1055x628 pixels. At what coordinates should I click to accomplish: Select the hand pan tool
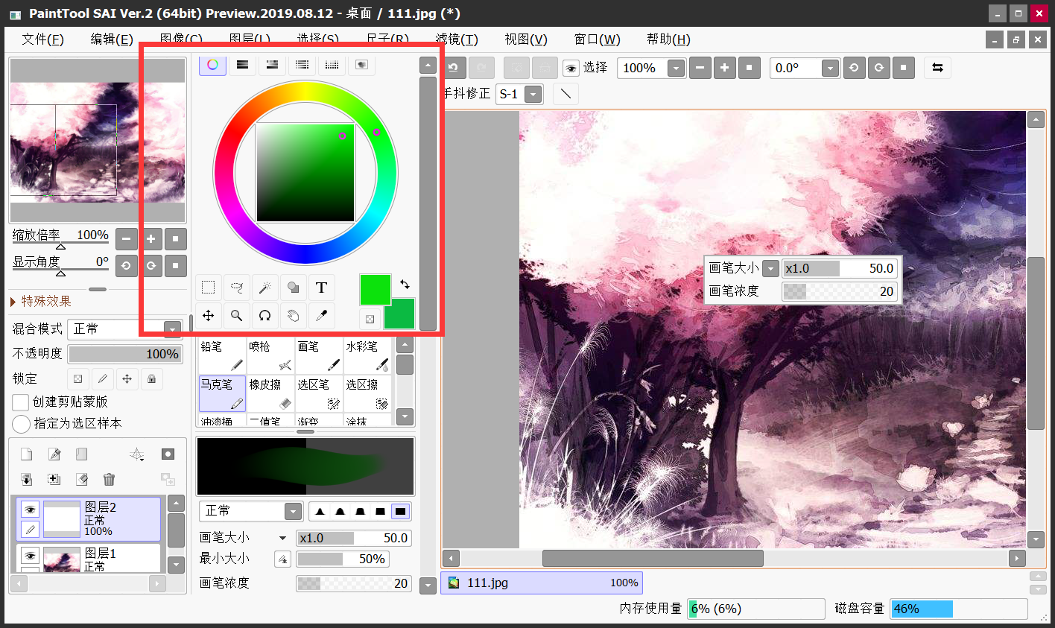(293, 316)
